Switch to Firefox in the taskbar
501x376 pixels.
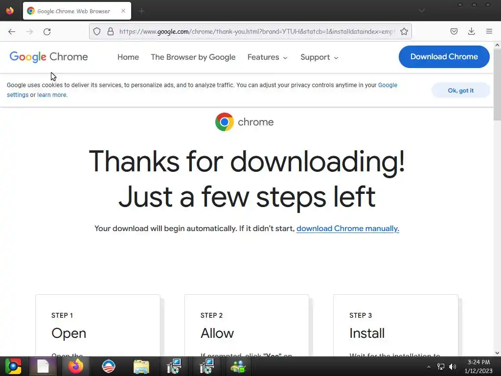(x=76, y=366)
